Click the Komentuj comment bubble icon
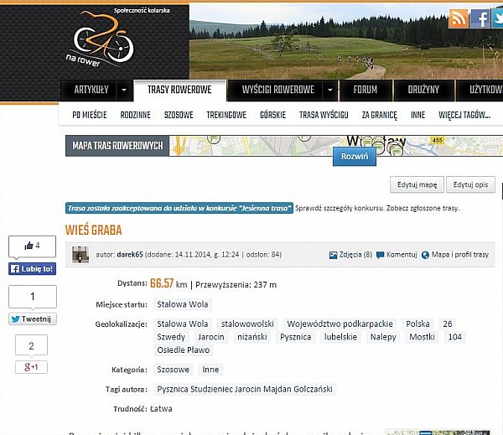 (381, 255)
